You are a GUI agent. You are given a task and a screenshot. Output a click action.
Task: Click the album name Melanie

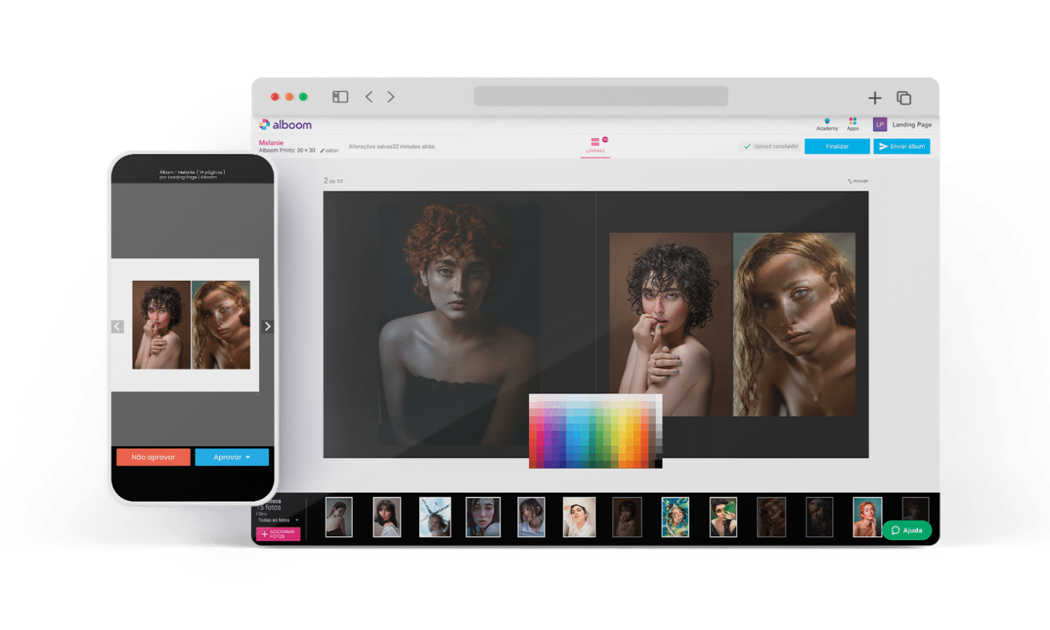[271, 143]
